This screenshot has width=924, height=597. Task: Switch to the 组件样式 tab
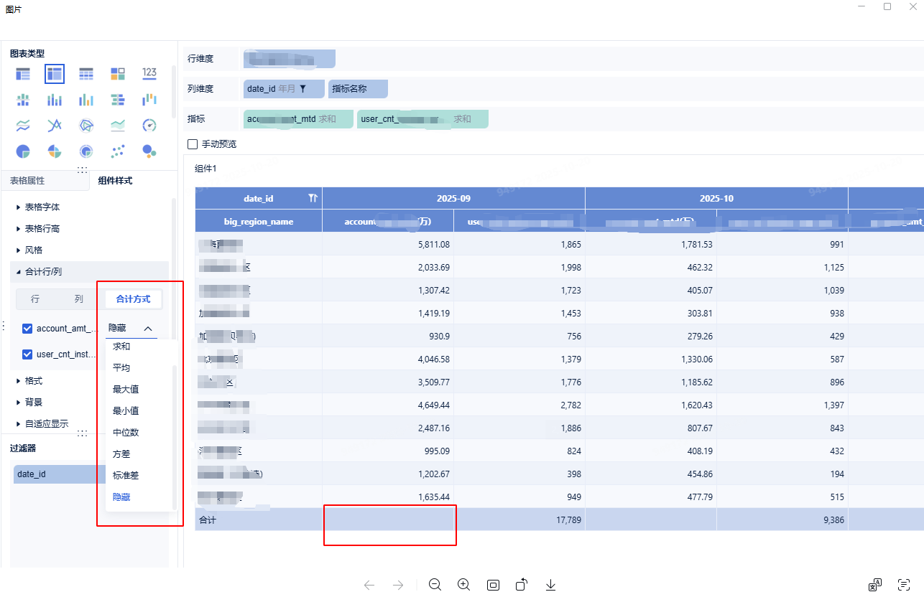click(x=115, y=181)
